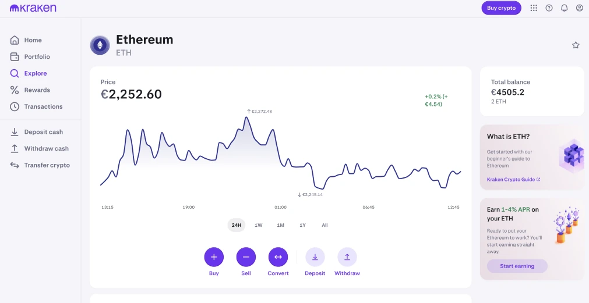Click the external link icon beside Kraken Crypto Guide
589x303 pixels.
pyautogui.click(x=538, y=180)
